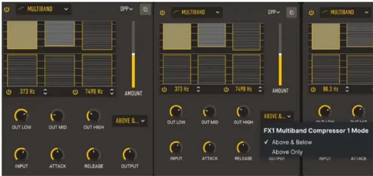This screenshot has height=176, width=373.
Task: Click the 7498 Hz stepper arrows, second panel
Action: coord(260,89)
